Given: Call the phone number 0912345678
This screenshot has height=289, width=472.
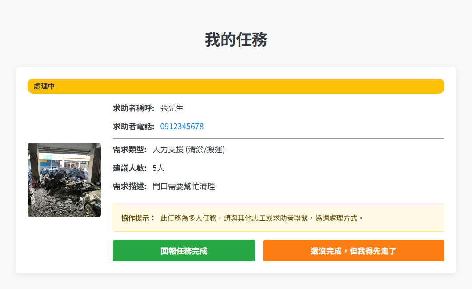Looking at the screenshot, I should tap(182, 127).
